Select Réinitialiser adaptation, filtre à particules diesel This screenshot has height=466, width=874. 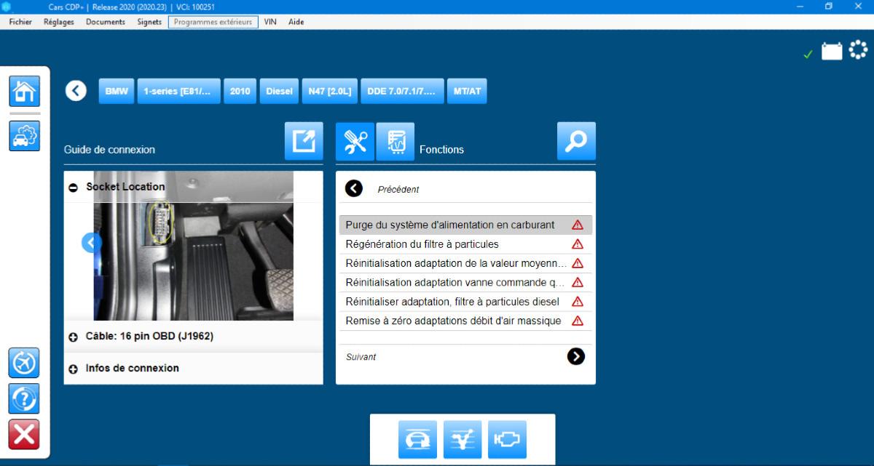point(465,302)
